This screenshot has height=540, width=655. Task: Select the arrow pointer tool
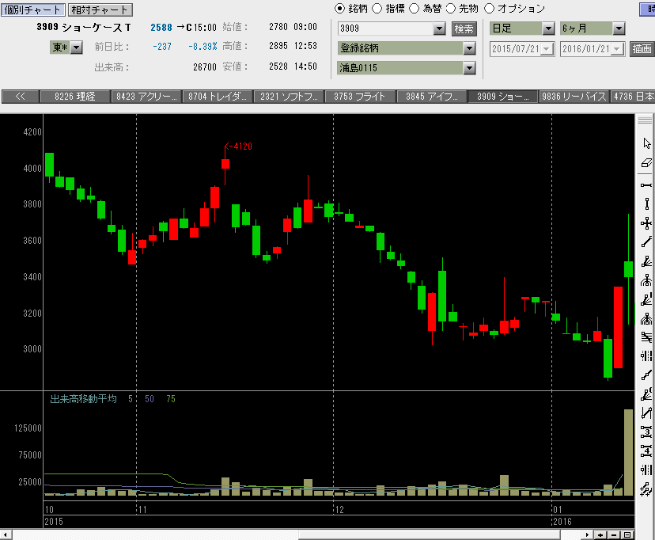click(x=646, y=143)
